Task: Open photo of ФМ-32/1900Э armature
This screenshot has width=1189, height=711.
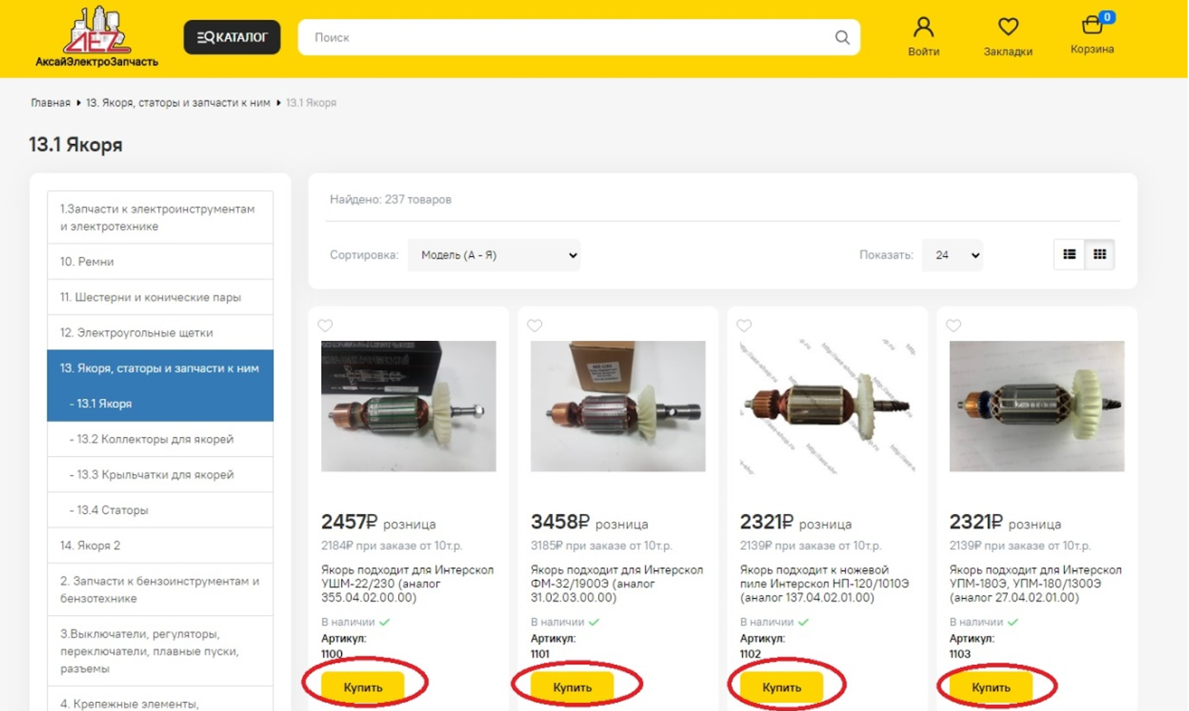Action: 618,406
